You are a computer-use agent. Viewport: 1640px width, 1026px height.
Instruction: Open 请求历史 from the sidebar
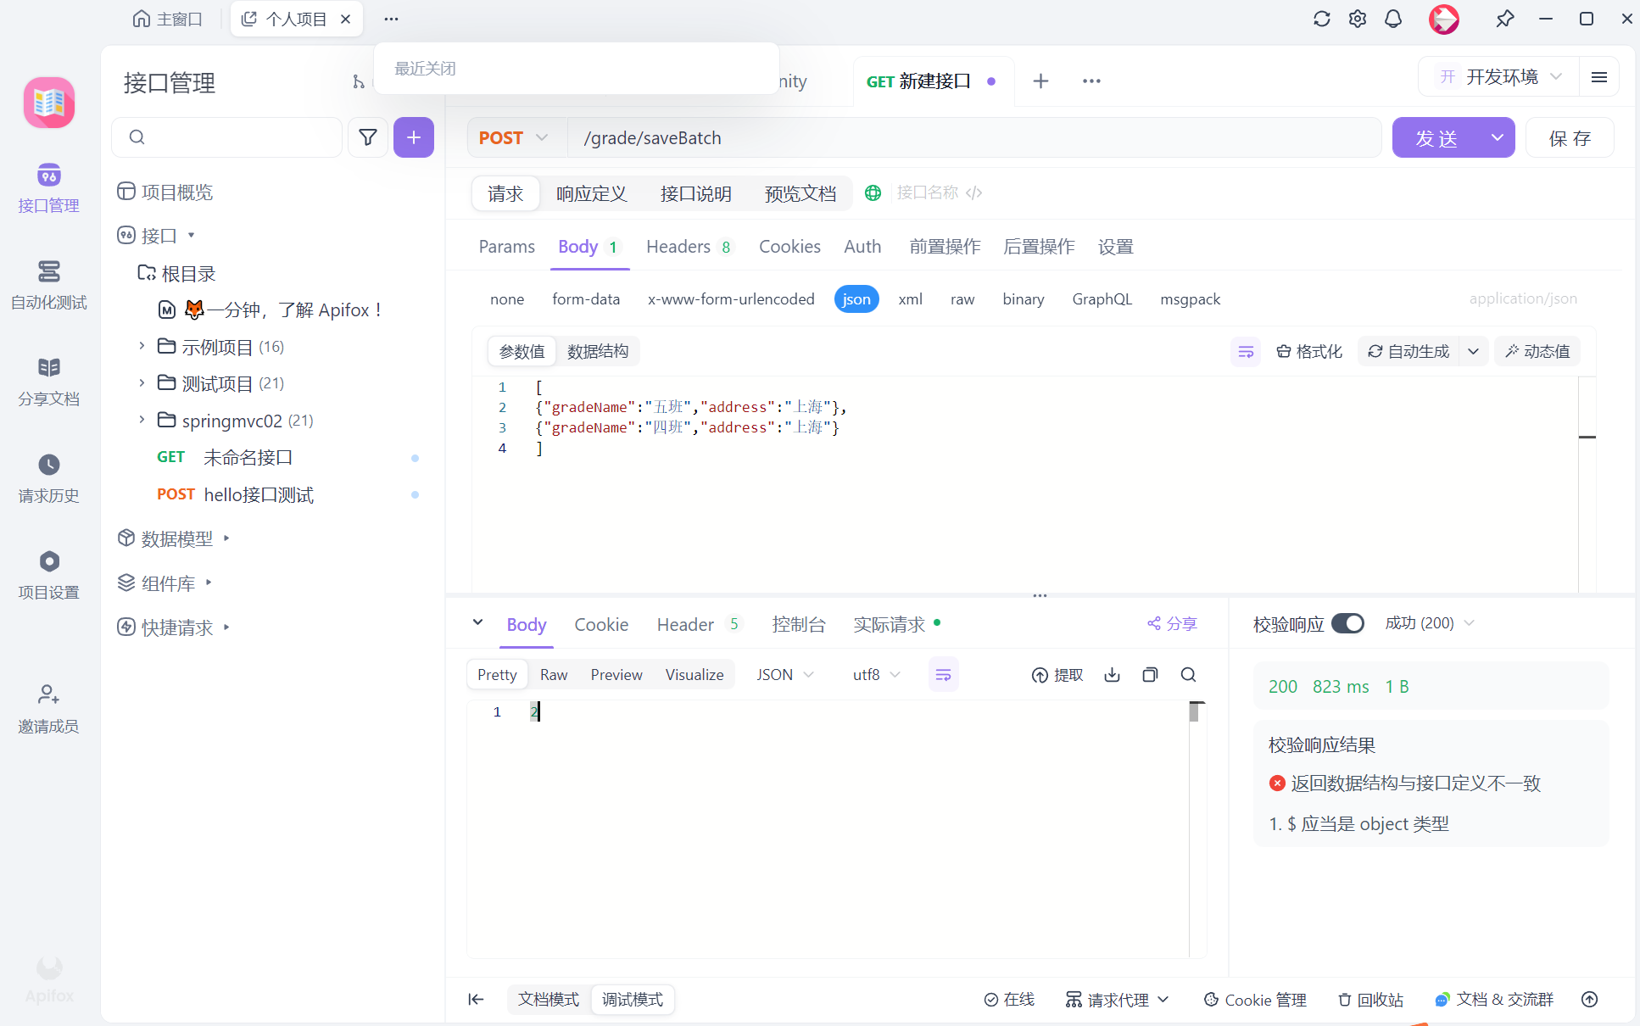click(x=49, y=478)
